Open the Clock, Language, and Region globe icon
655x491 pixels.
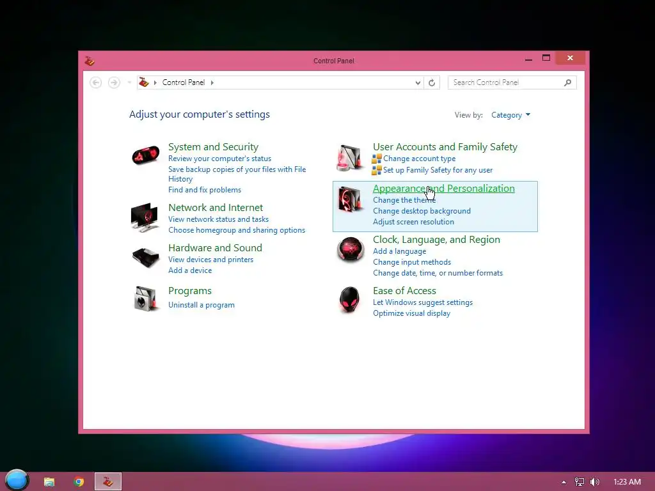pos(350,249)
